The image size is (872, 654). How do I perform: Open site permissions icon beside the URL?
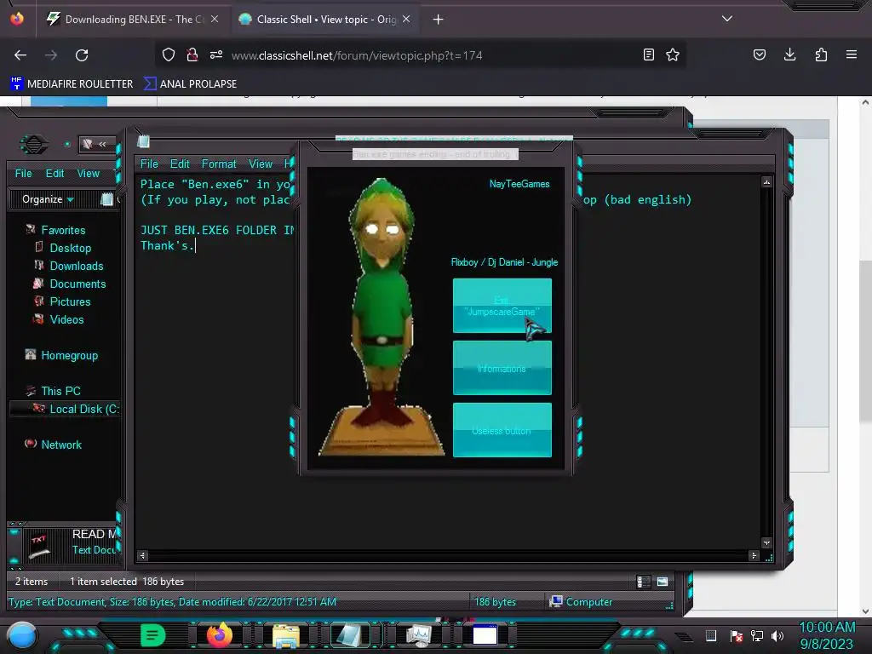coord(216,54)
